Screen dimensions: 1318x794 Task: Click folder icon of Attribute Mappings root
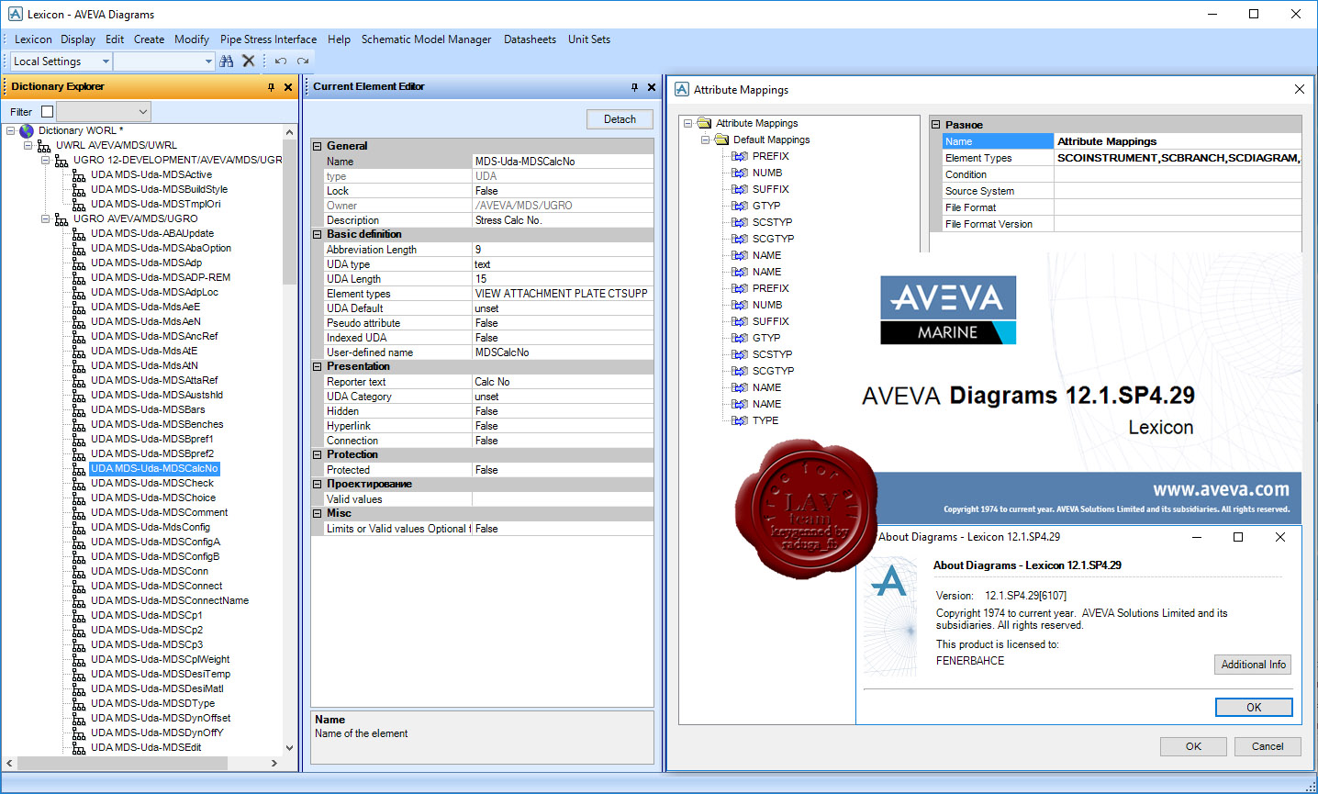[x=704, y=123]
